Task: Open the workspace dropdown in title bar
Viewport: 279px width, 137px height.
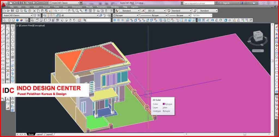Action: tap(79, 3)
